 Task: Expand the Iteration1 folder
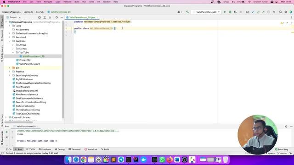click(10, 37)
